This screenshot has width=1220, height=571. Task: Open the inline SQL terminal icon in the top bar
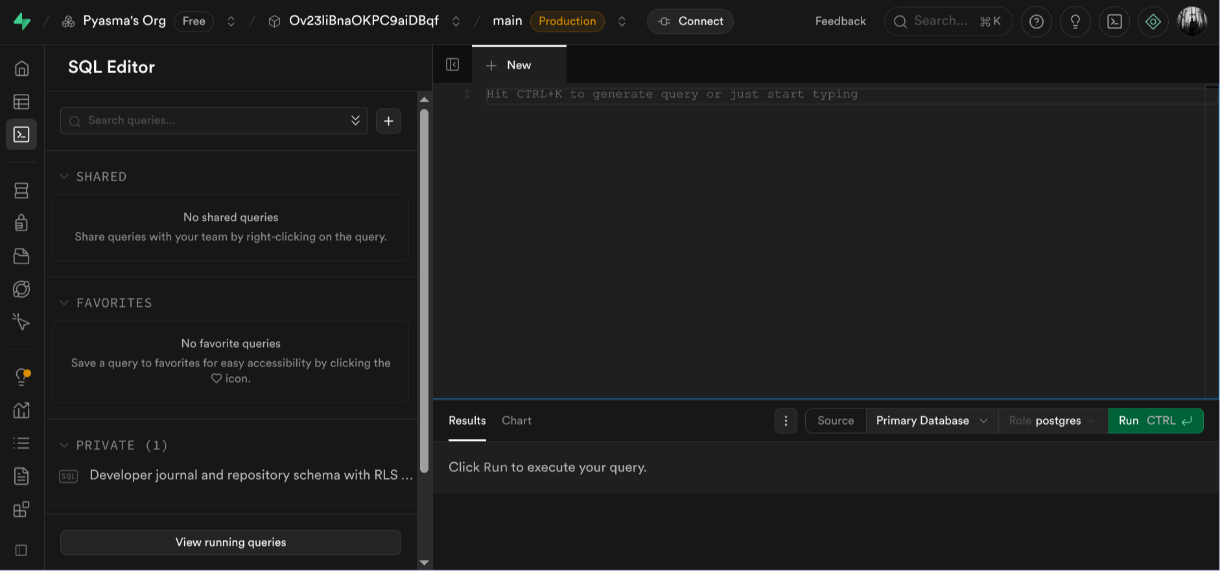[x=1114, y=21]
